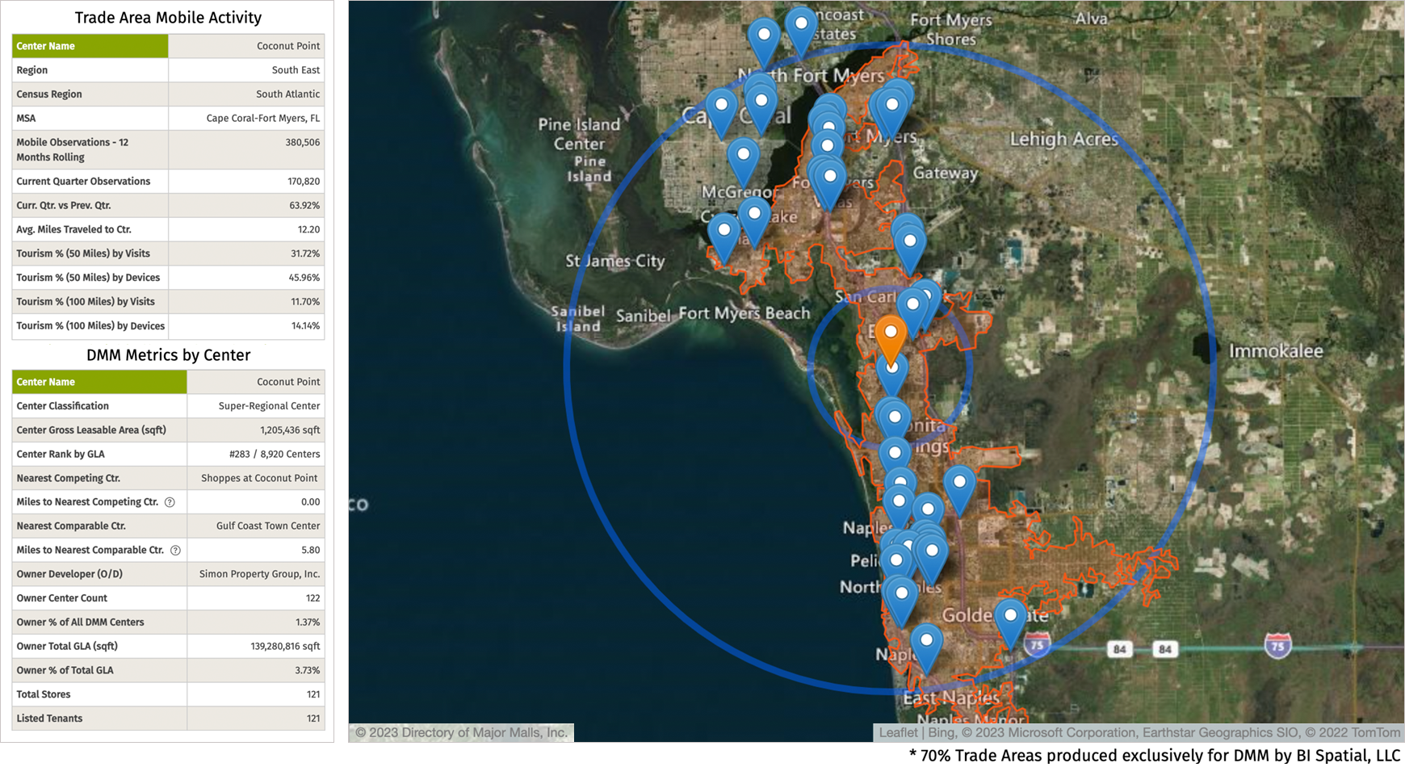Viewport: 1405px width, 767px height.
Task: Click the rightmost I-75 highway shield
Action: click(x=1277, y=646)
